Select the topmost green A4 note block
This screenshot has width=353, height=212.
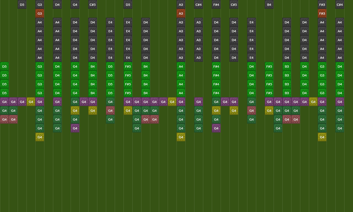(181, 66)
